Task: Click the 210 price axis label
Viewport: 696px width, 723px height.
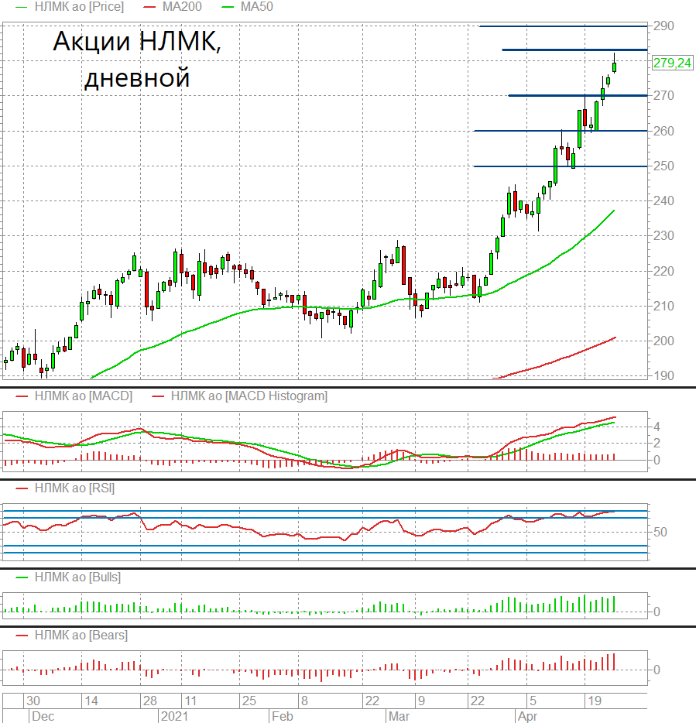Action: [x=663, y=306]
